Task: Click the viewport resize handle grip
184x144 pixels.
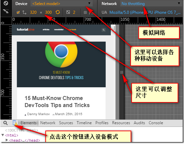Action: pos(122,73)
